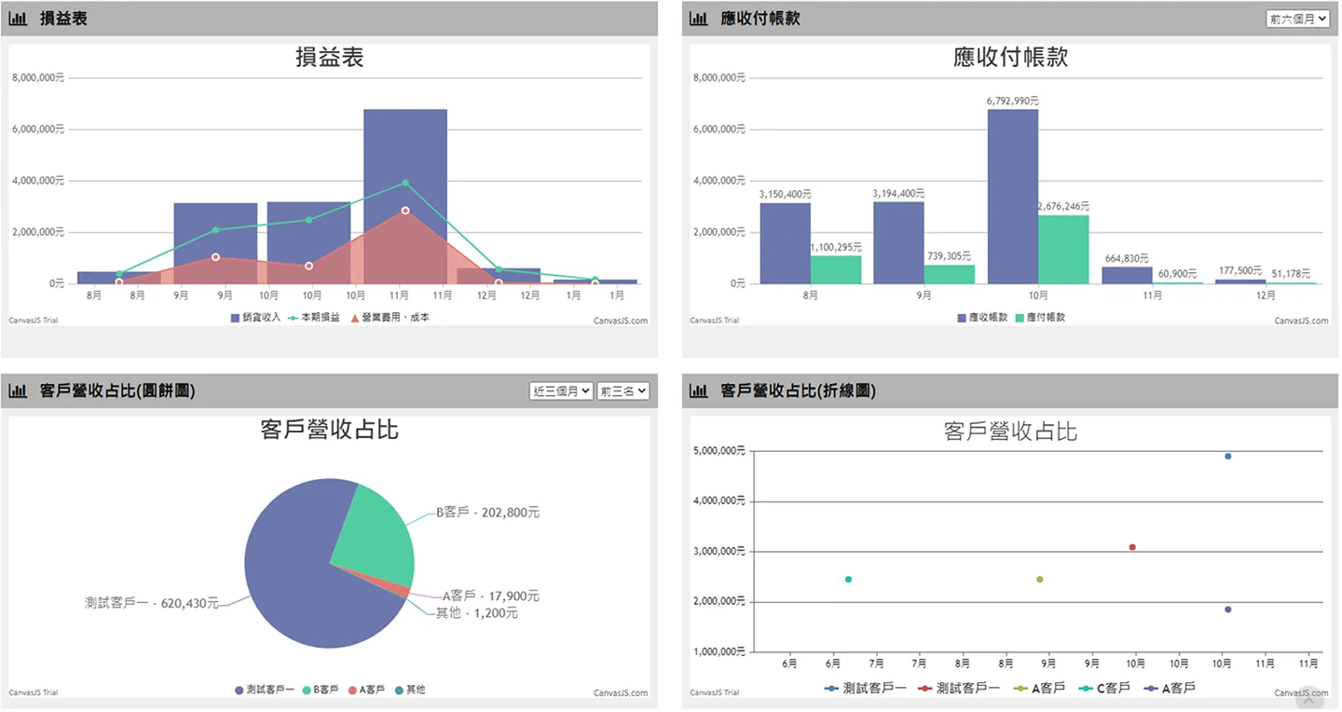This screenshot has height=712, width=1342.
Task: Click the 客戶營收占比(圓餅圖) panel header text
Action: pos(117,391)
